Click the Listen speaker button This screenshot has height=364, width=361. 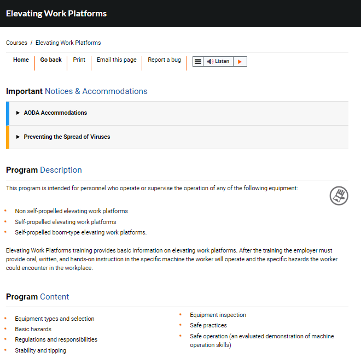coord(218,62)
